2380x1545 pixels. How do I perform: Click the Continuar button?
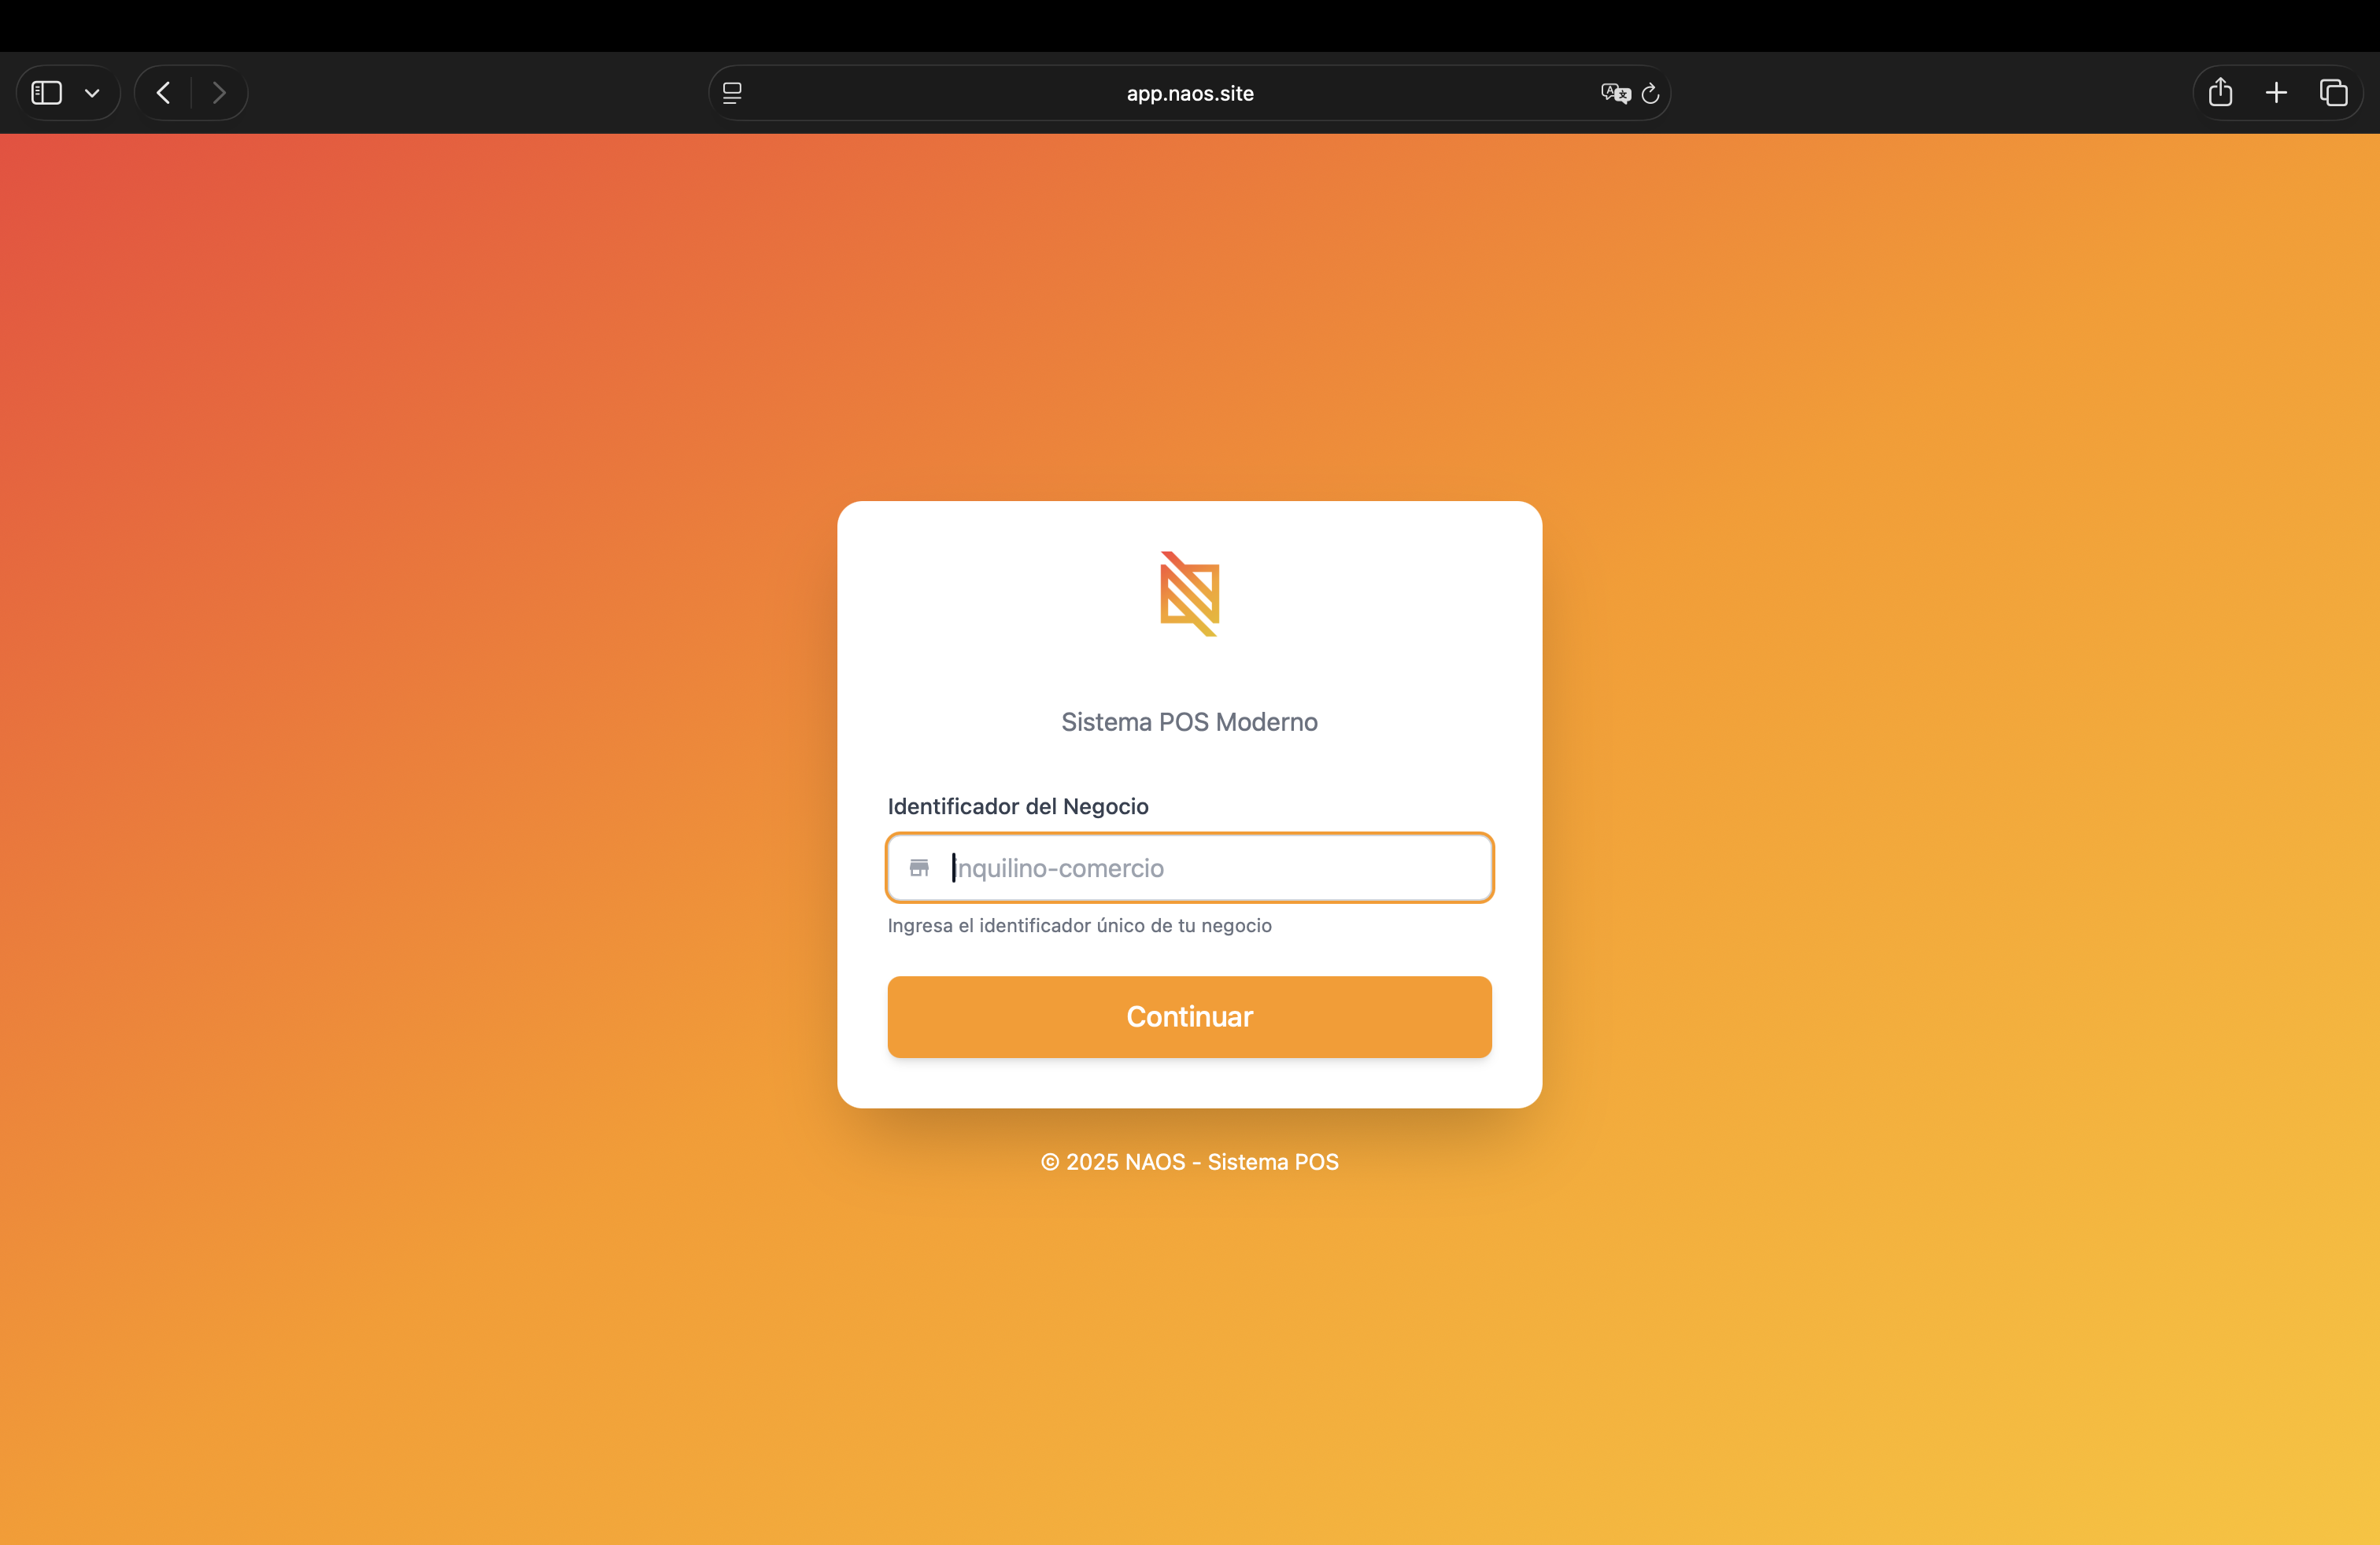[x=1189, y=1016]
